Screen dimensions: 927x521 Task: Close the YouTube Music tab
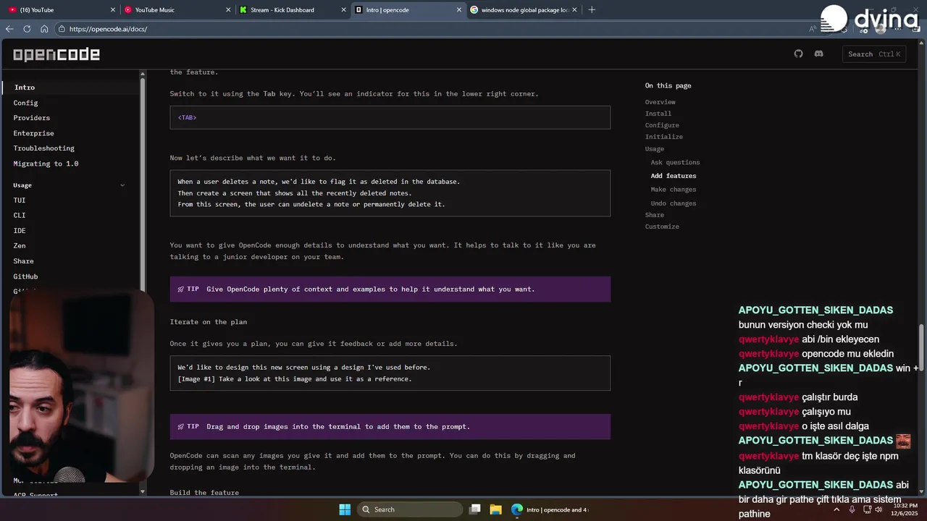click(228, 10)
